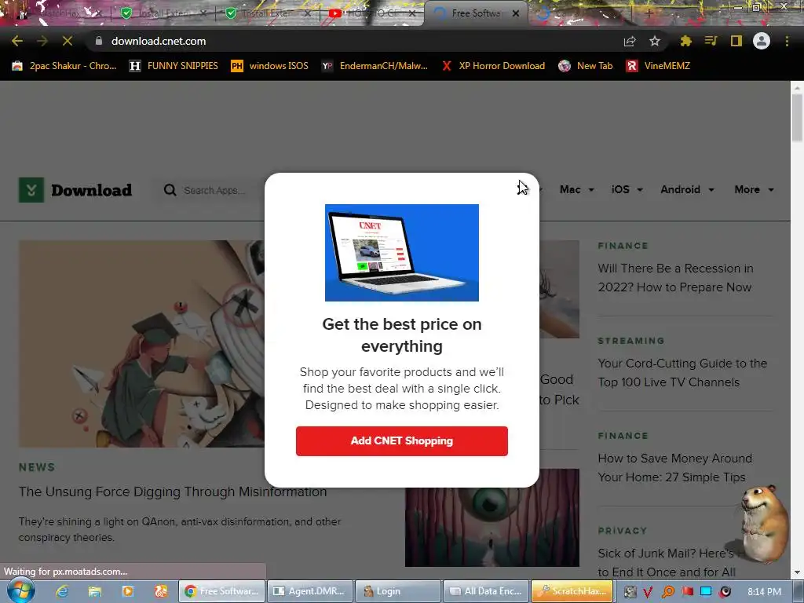Open the Extensions puzzle icon
The image size is (804, 603).
pos(685,41)
